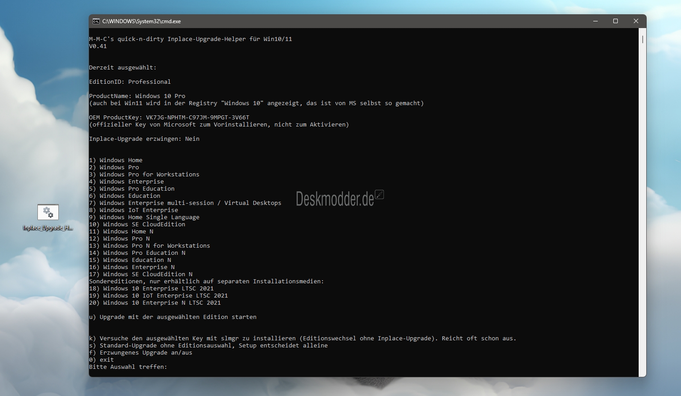The image size is (681, 396).
Task: Click "20) Windows 10 Enterprise N LTSC 2021"
Action: pos(155,303)
